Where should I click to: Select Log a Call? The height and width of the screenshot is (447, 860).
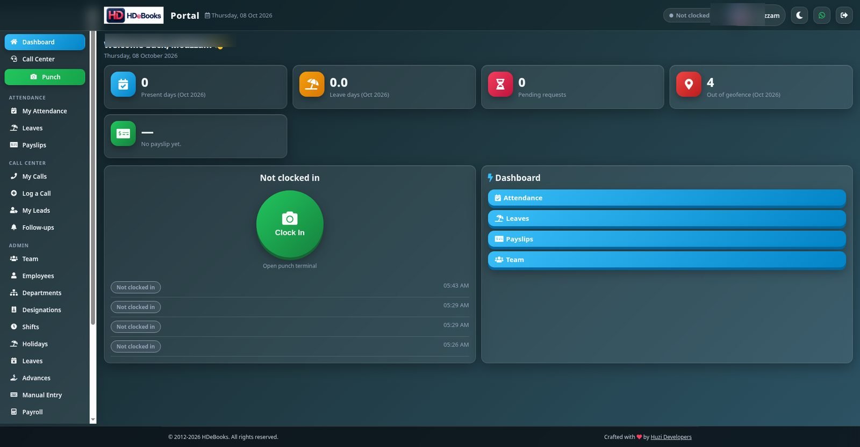[45, 193]
